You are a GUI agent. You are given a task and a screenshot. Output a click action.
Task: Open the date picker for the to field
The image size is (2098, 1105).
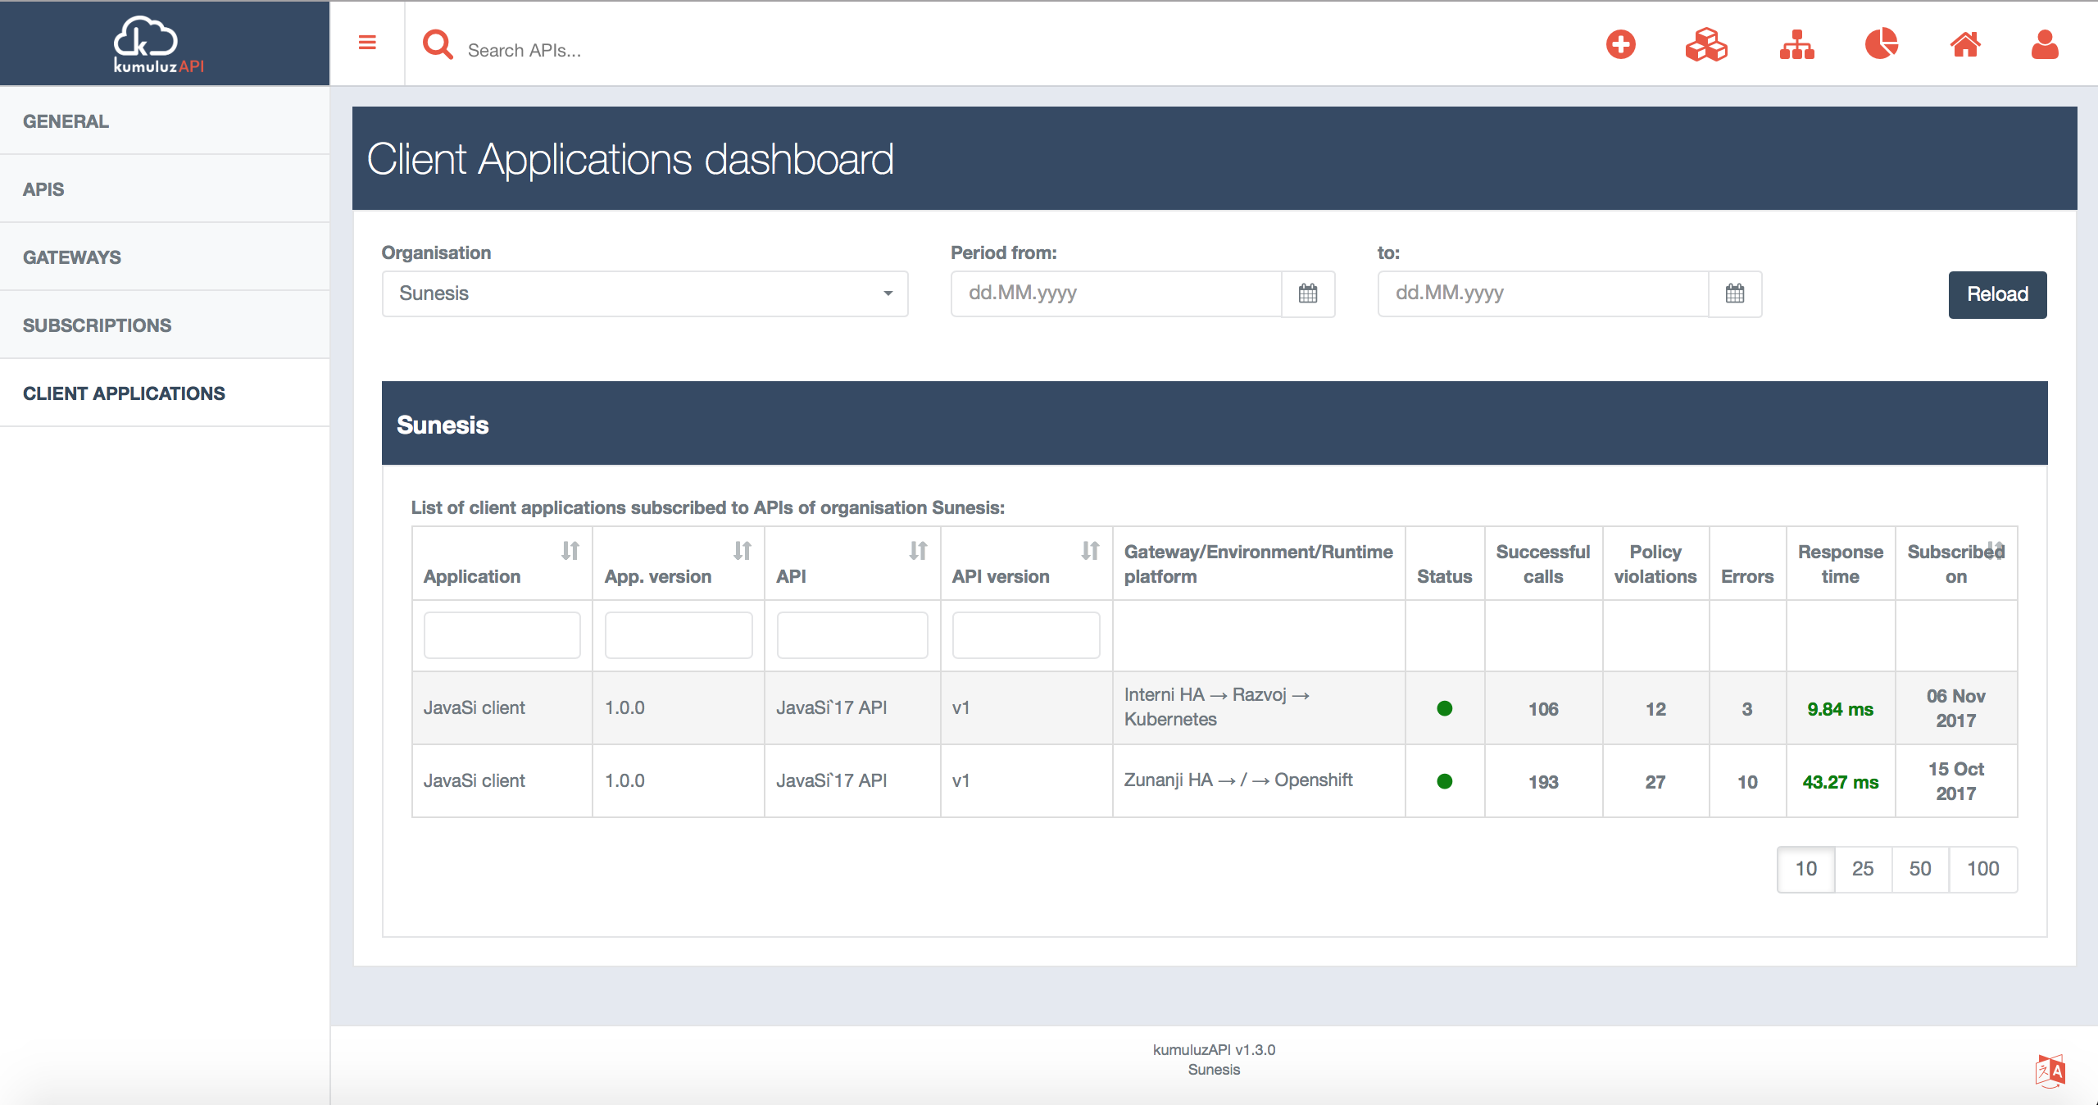pyautogui.click(x=1735, y=293)
